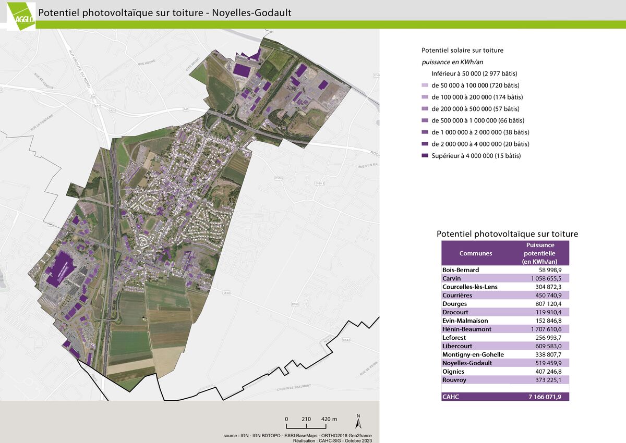Select the 'Rouvroy' commune cell
Image resolution: width=626 pixels, height=443 pixels.
click(x=454, y=380)
